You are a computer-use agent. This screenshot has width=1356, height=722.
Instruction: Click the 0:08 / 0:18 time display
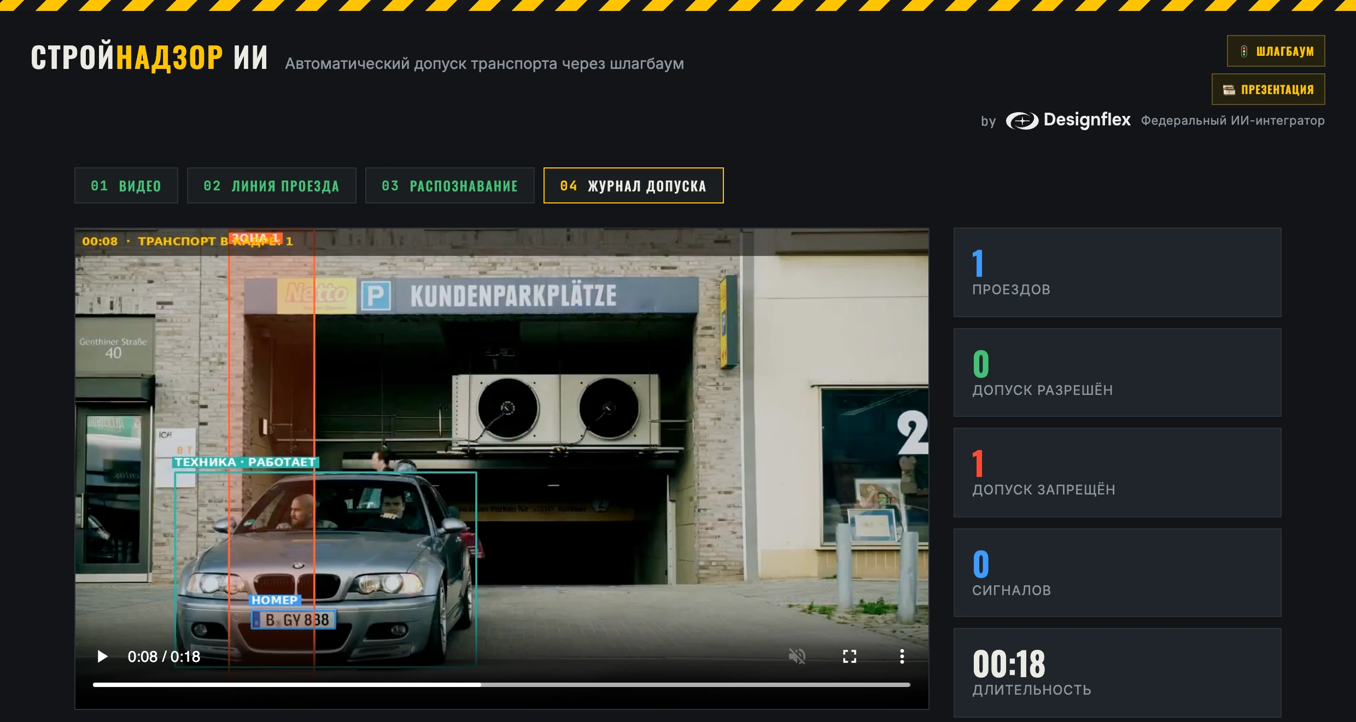coord(164,656)
